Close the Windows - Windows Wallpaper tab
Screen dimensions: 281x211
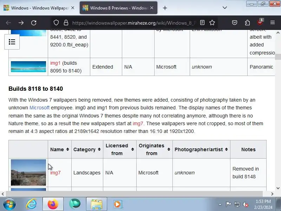point(73,8)
